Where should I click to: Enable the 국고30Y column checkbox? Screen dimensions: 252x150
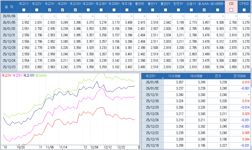pos(101,10)
